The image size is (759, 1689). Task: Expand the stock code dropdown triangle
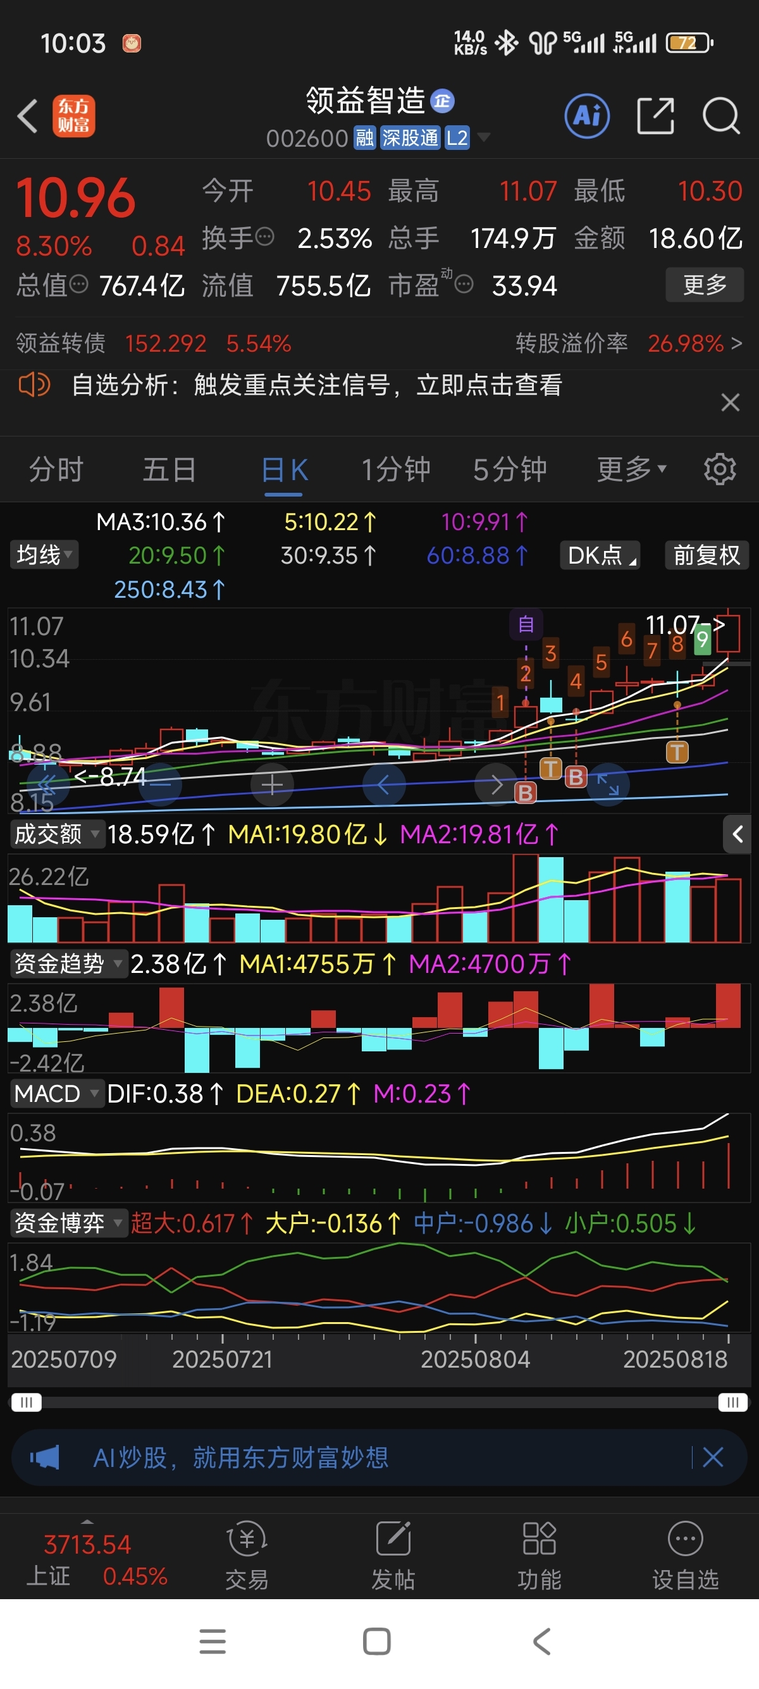coord(484,138)
